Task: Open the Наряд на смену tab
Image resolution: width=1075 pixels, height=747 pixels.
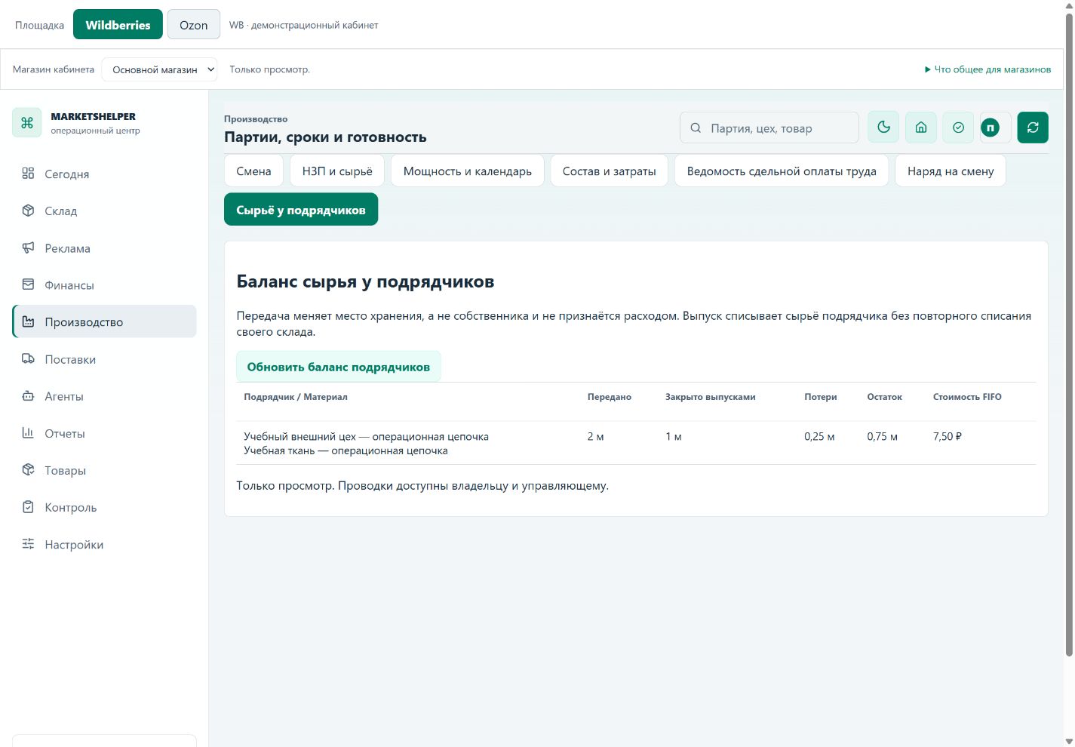Action: (951, 171)
